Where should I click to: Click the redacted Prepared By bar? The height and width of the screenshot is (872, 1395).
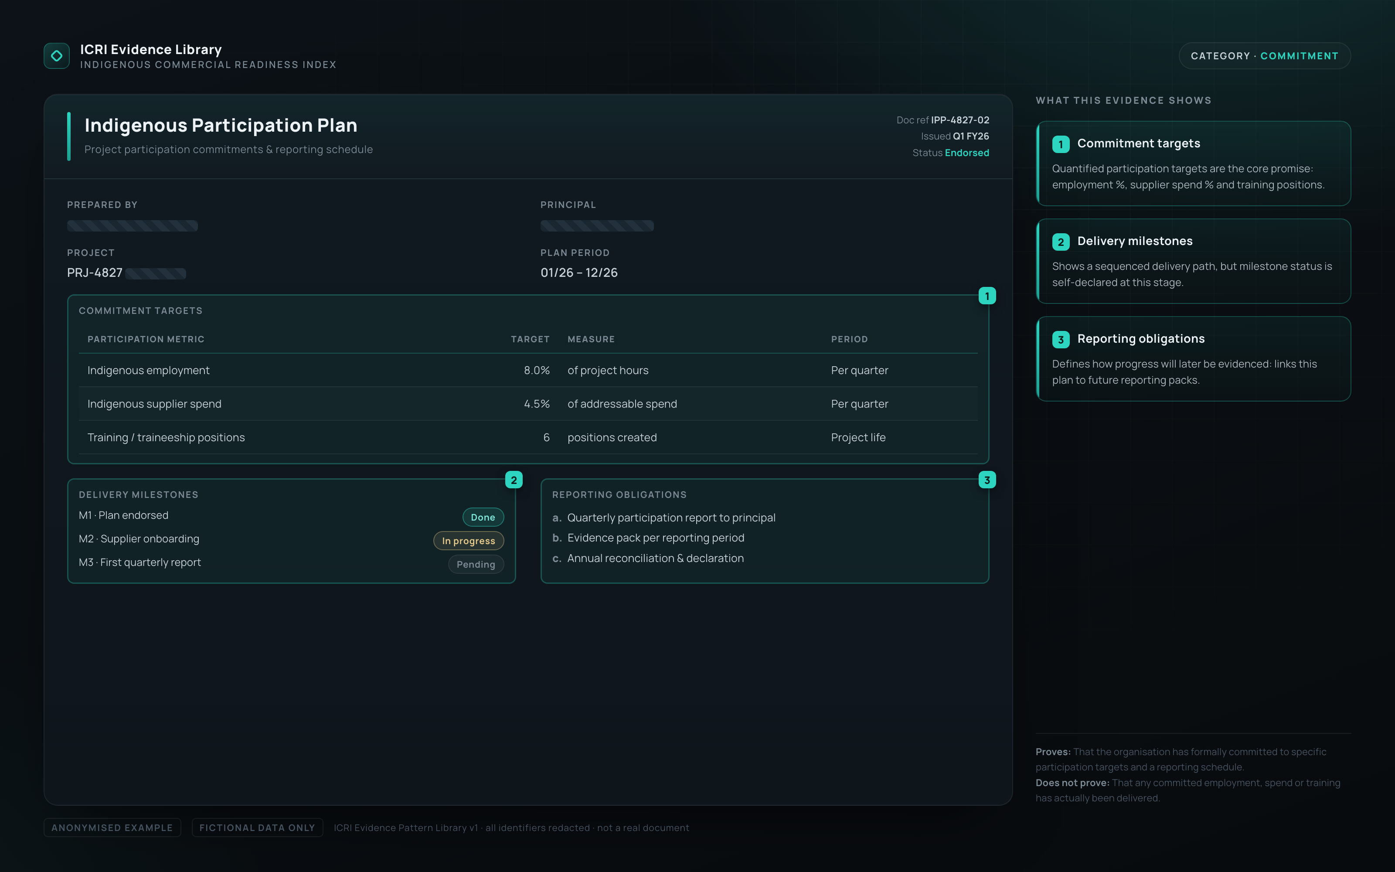click(x=132, y=225)
